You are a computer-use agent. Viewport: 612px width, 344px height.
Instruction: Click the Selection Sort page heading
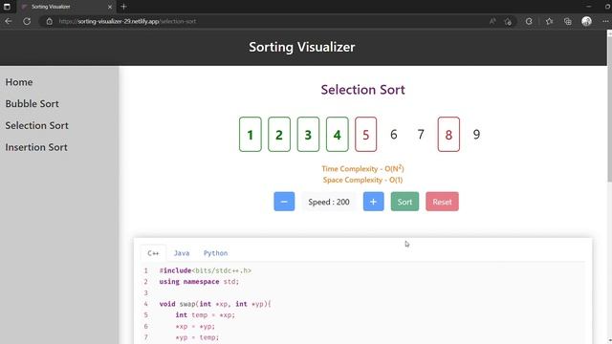(x=362, y=90)
